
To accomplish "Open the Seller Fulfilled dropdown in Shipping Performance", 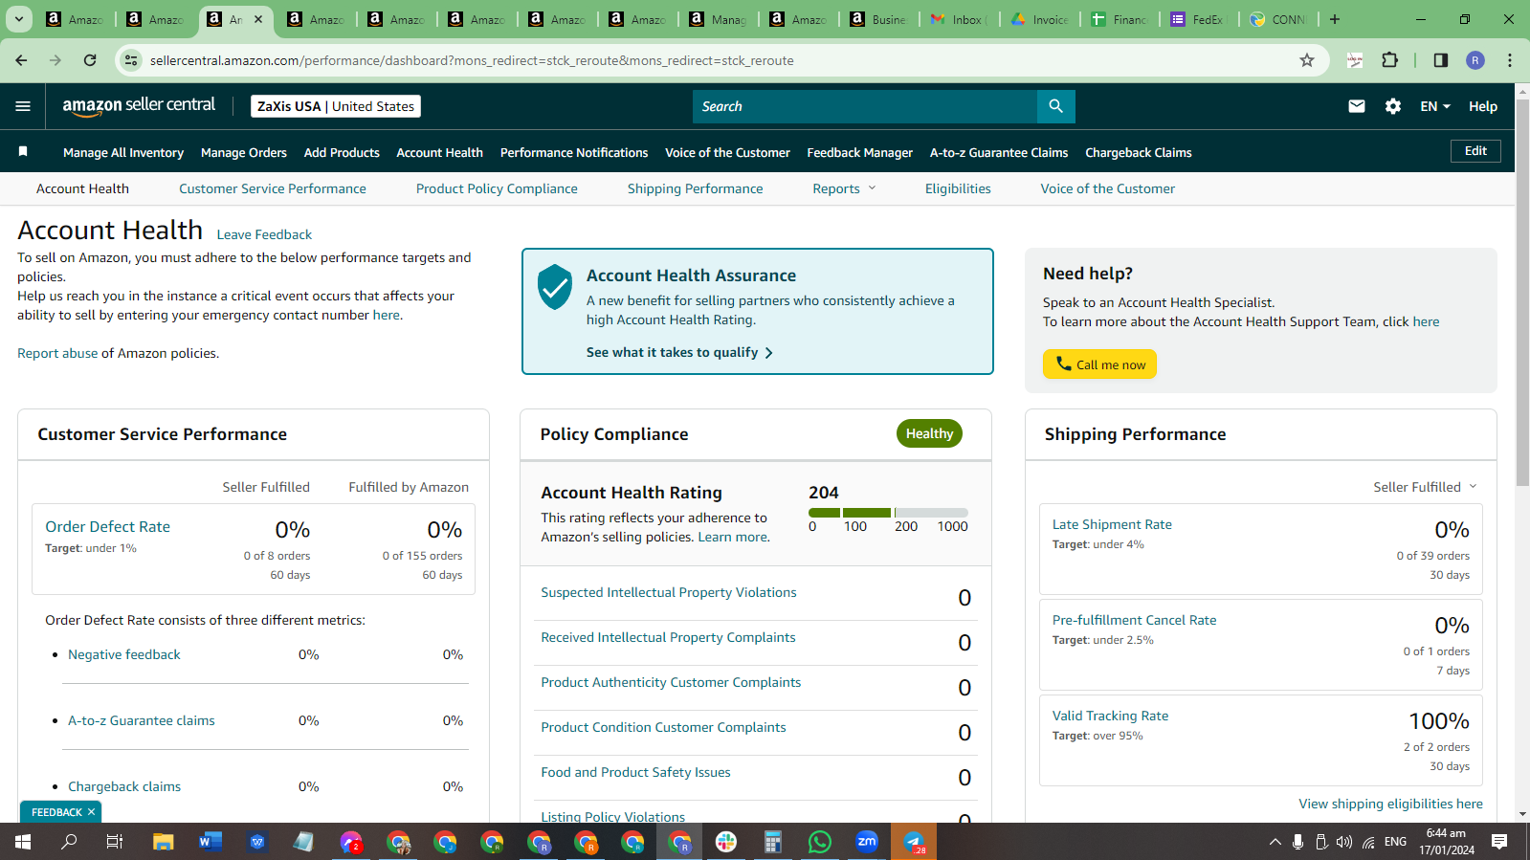I will click(x=1425, y=487).
